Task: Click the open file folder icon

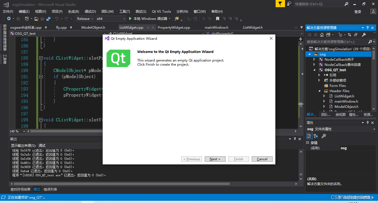Action: 36,19
